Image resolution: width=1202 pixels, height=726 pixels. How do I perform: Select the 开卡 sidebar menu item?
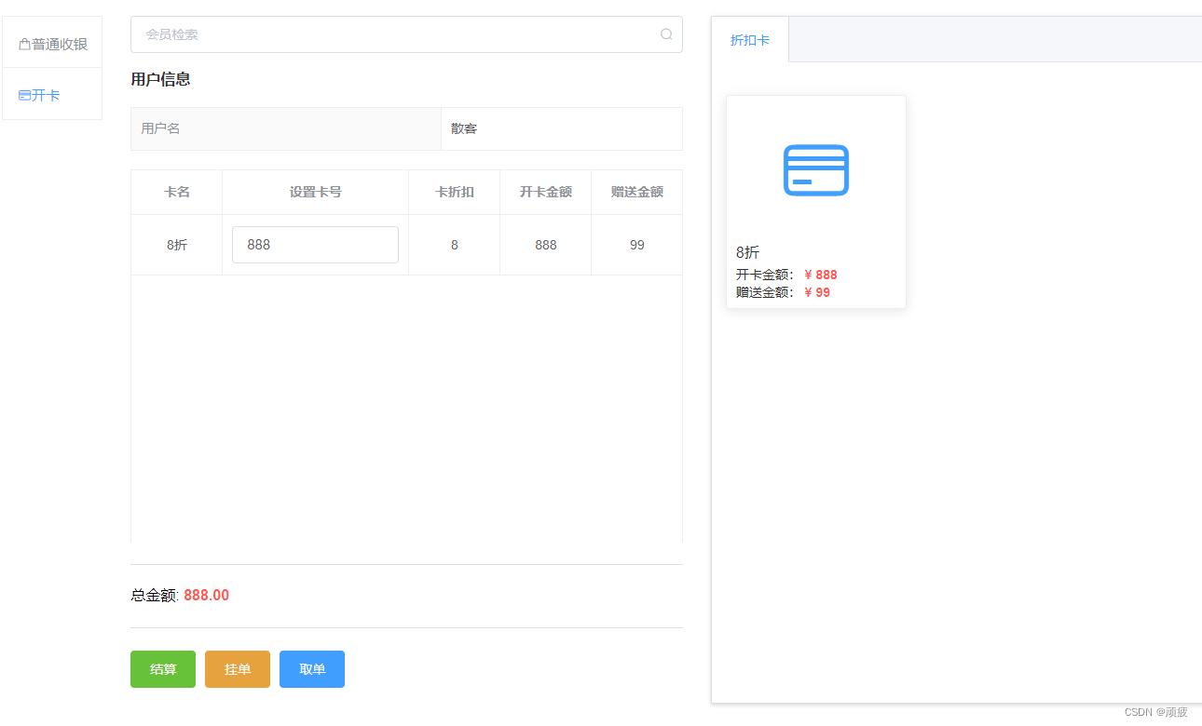coord(52,94)
